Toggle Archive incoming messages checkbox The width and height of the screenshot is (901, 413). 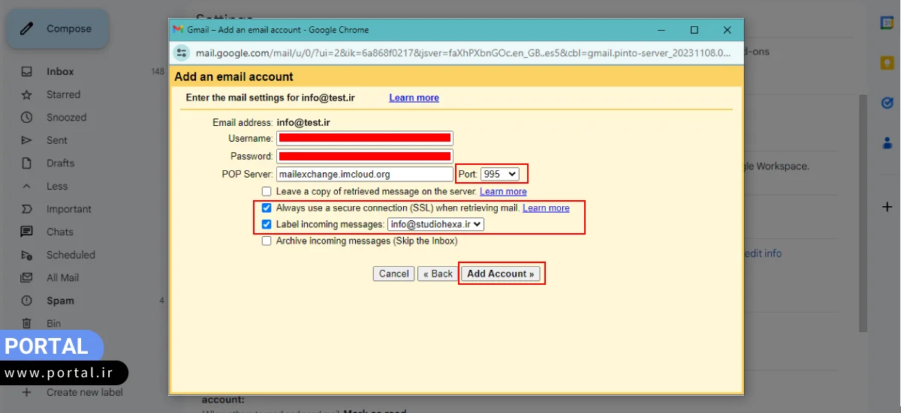point(267,241)
